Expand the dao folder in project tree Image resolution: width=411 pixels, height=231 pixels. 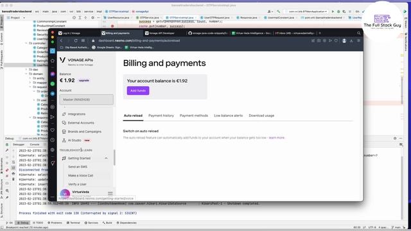[26, 69]
